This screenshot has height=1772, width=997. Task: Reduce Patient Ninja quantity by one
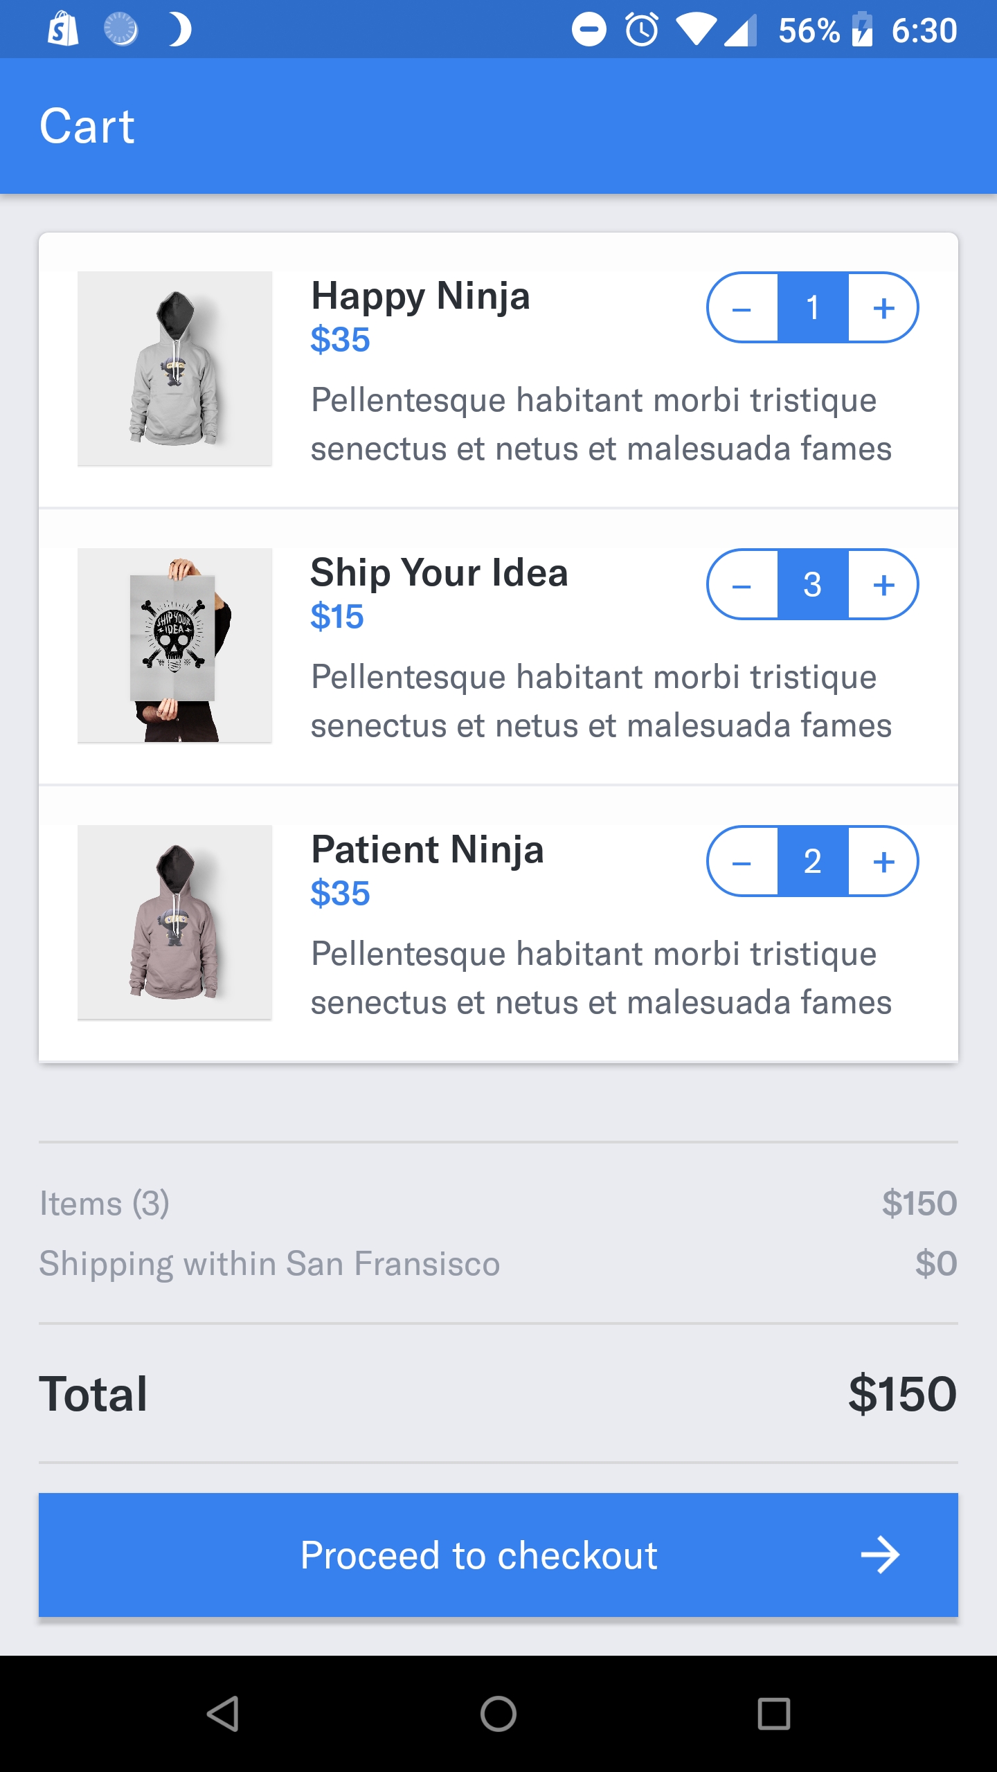click(742, 862)
